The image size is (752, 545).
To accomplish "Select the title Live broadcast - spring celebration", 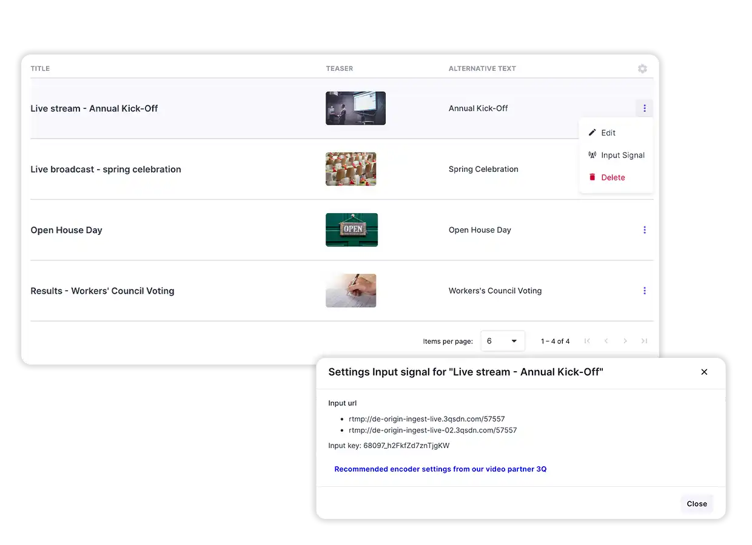I will click(x=106, y=170).
